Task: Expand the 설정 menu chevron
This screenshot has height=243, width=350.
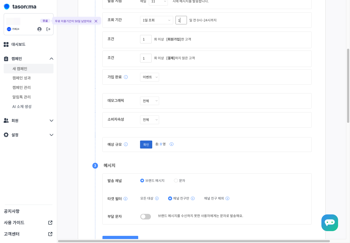Action: coord(51,135)
